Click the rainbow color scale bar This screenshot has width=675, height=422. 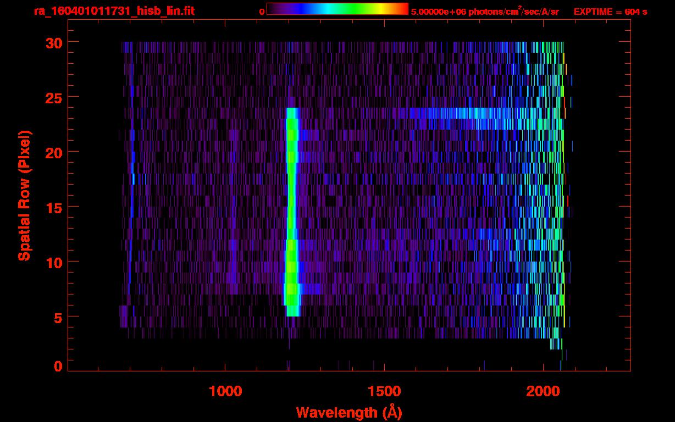click(x=337, y=9)
